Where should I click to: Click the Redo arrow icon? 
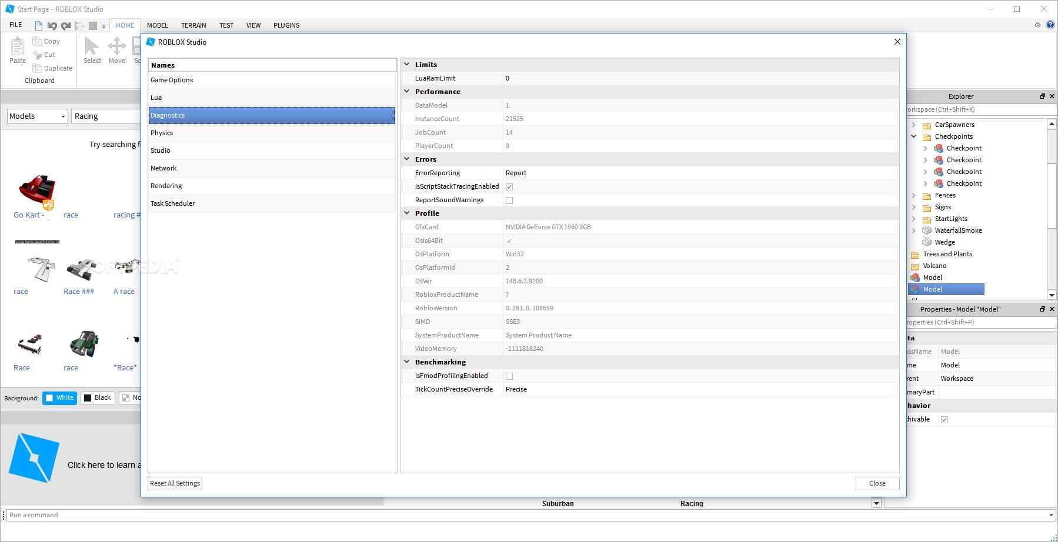pyautogui.click(x=66, y=25)
